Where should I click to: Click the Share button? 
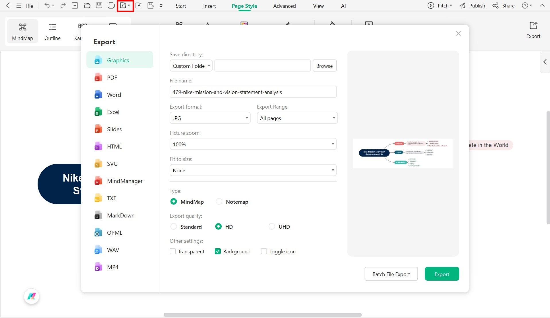(x=503, y=6)
